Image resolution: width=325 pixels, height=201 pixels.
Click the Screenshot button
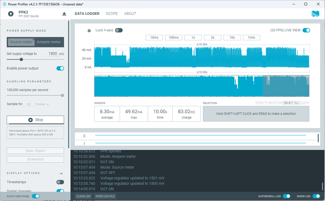click(35, 159)
